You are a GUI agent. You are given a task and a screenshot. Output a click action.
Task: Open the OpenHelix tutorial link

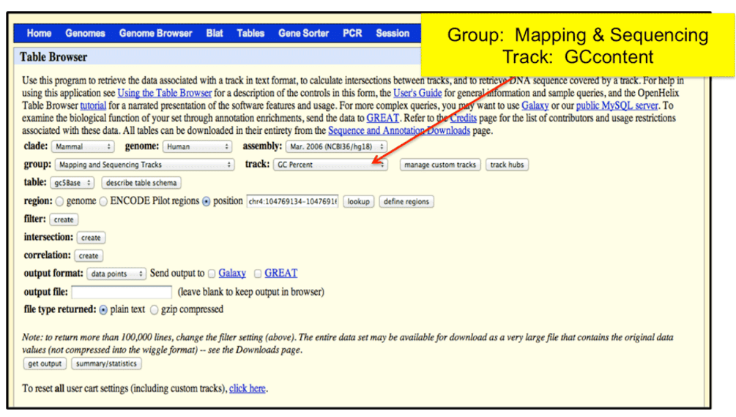point(93,105)
